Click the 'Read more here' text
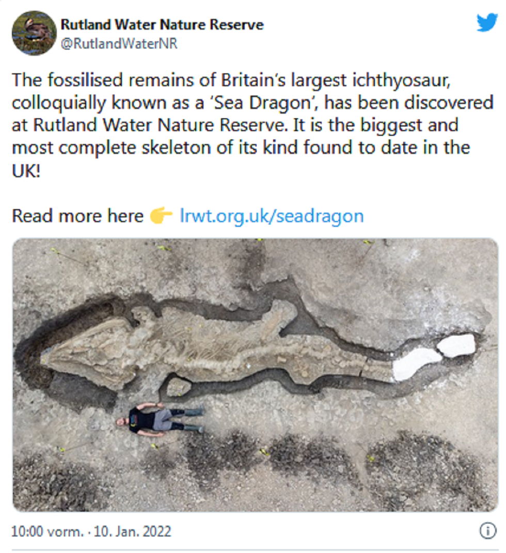 77,216
